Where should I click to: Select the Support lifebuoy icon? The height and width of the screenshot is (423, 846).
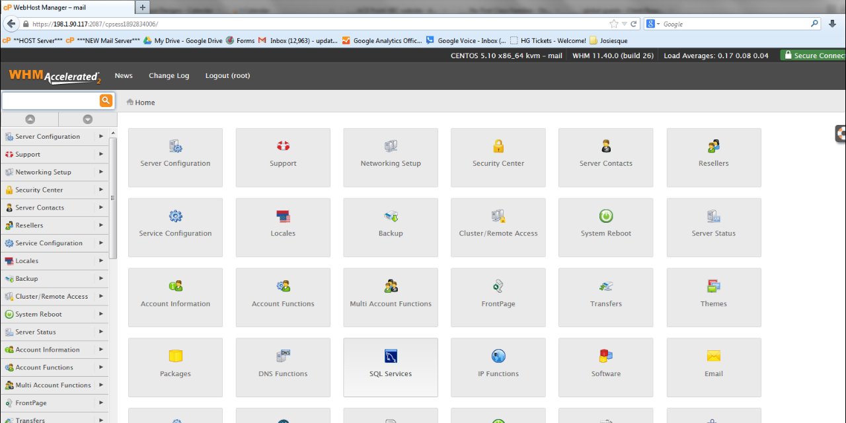[x=283, y=146]
